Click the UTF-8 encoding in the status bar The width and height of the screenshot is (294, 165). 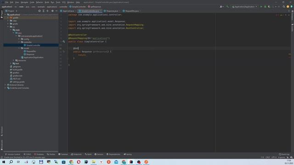point(274,157)
